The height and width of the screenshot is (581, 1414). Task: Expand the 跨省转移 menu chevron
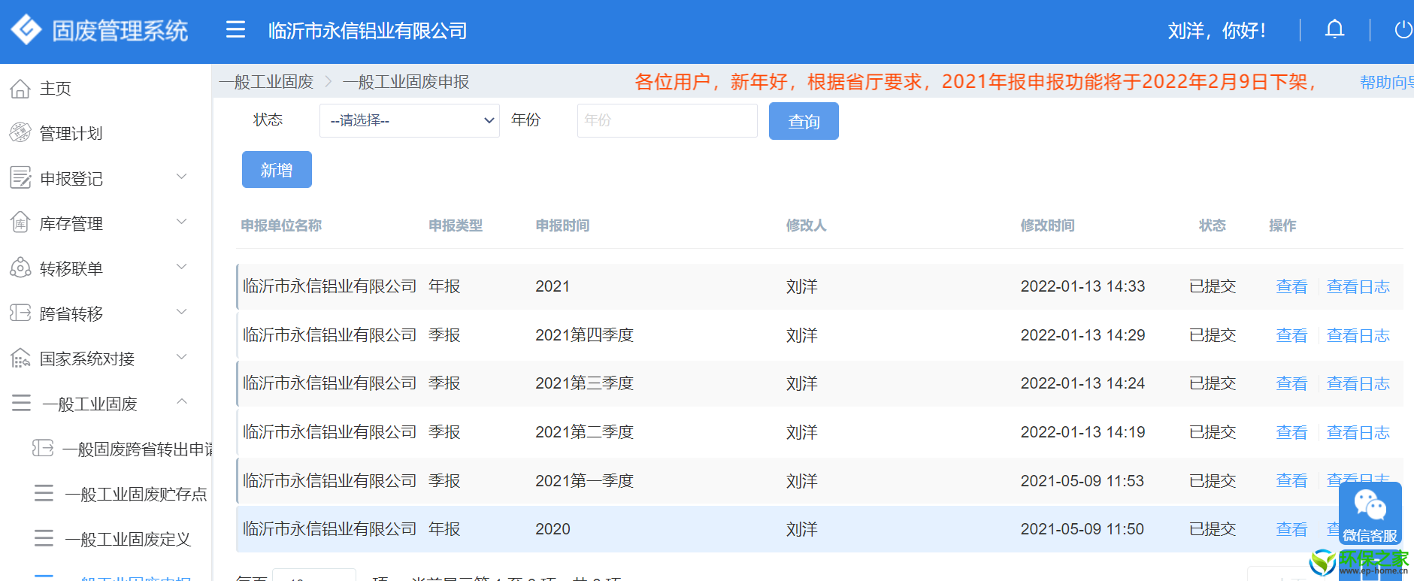coord(181,312)
